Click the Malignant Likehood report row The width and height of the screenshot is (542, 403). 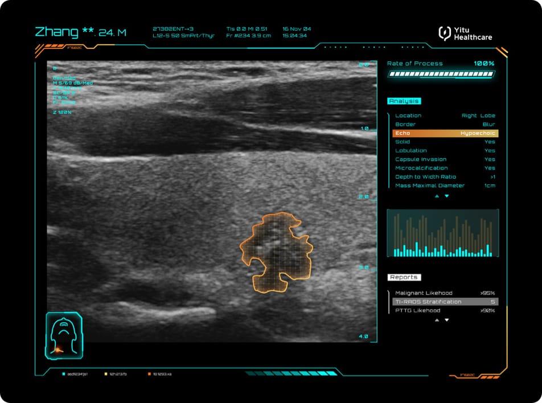point(445,293)
